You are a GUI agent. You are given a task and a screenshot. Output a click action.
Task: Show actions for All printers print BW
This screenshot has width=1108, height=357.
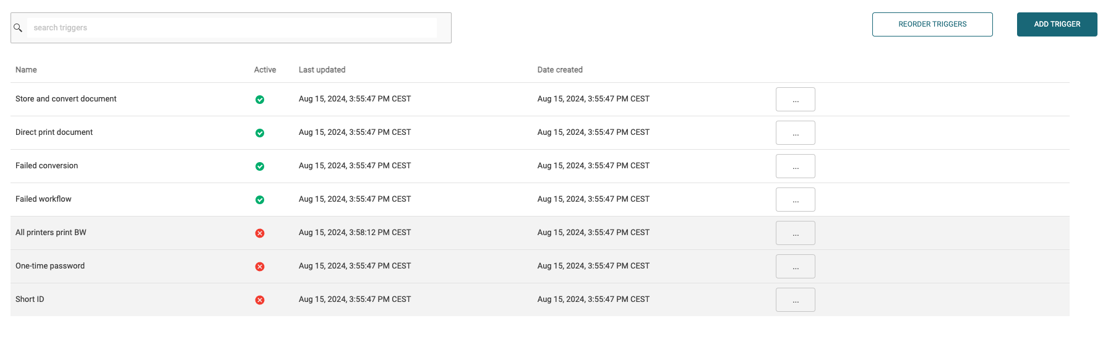tap(795, 233)
